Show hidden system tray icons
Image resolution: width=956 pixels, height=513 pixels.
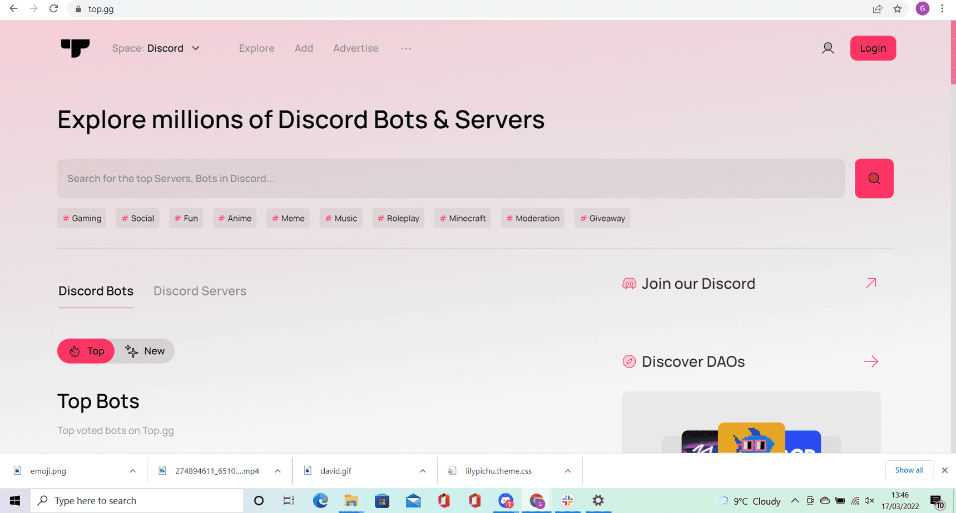click(795, 501)
